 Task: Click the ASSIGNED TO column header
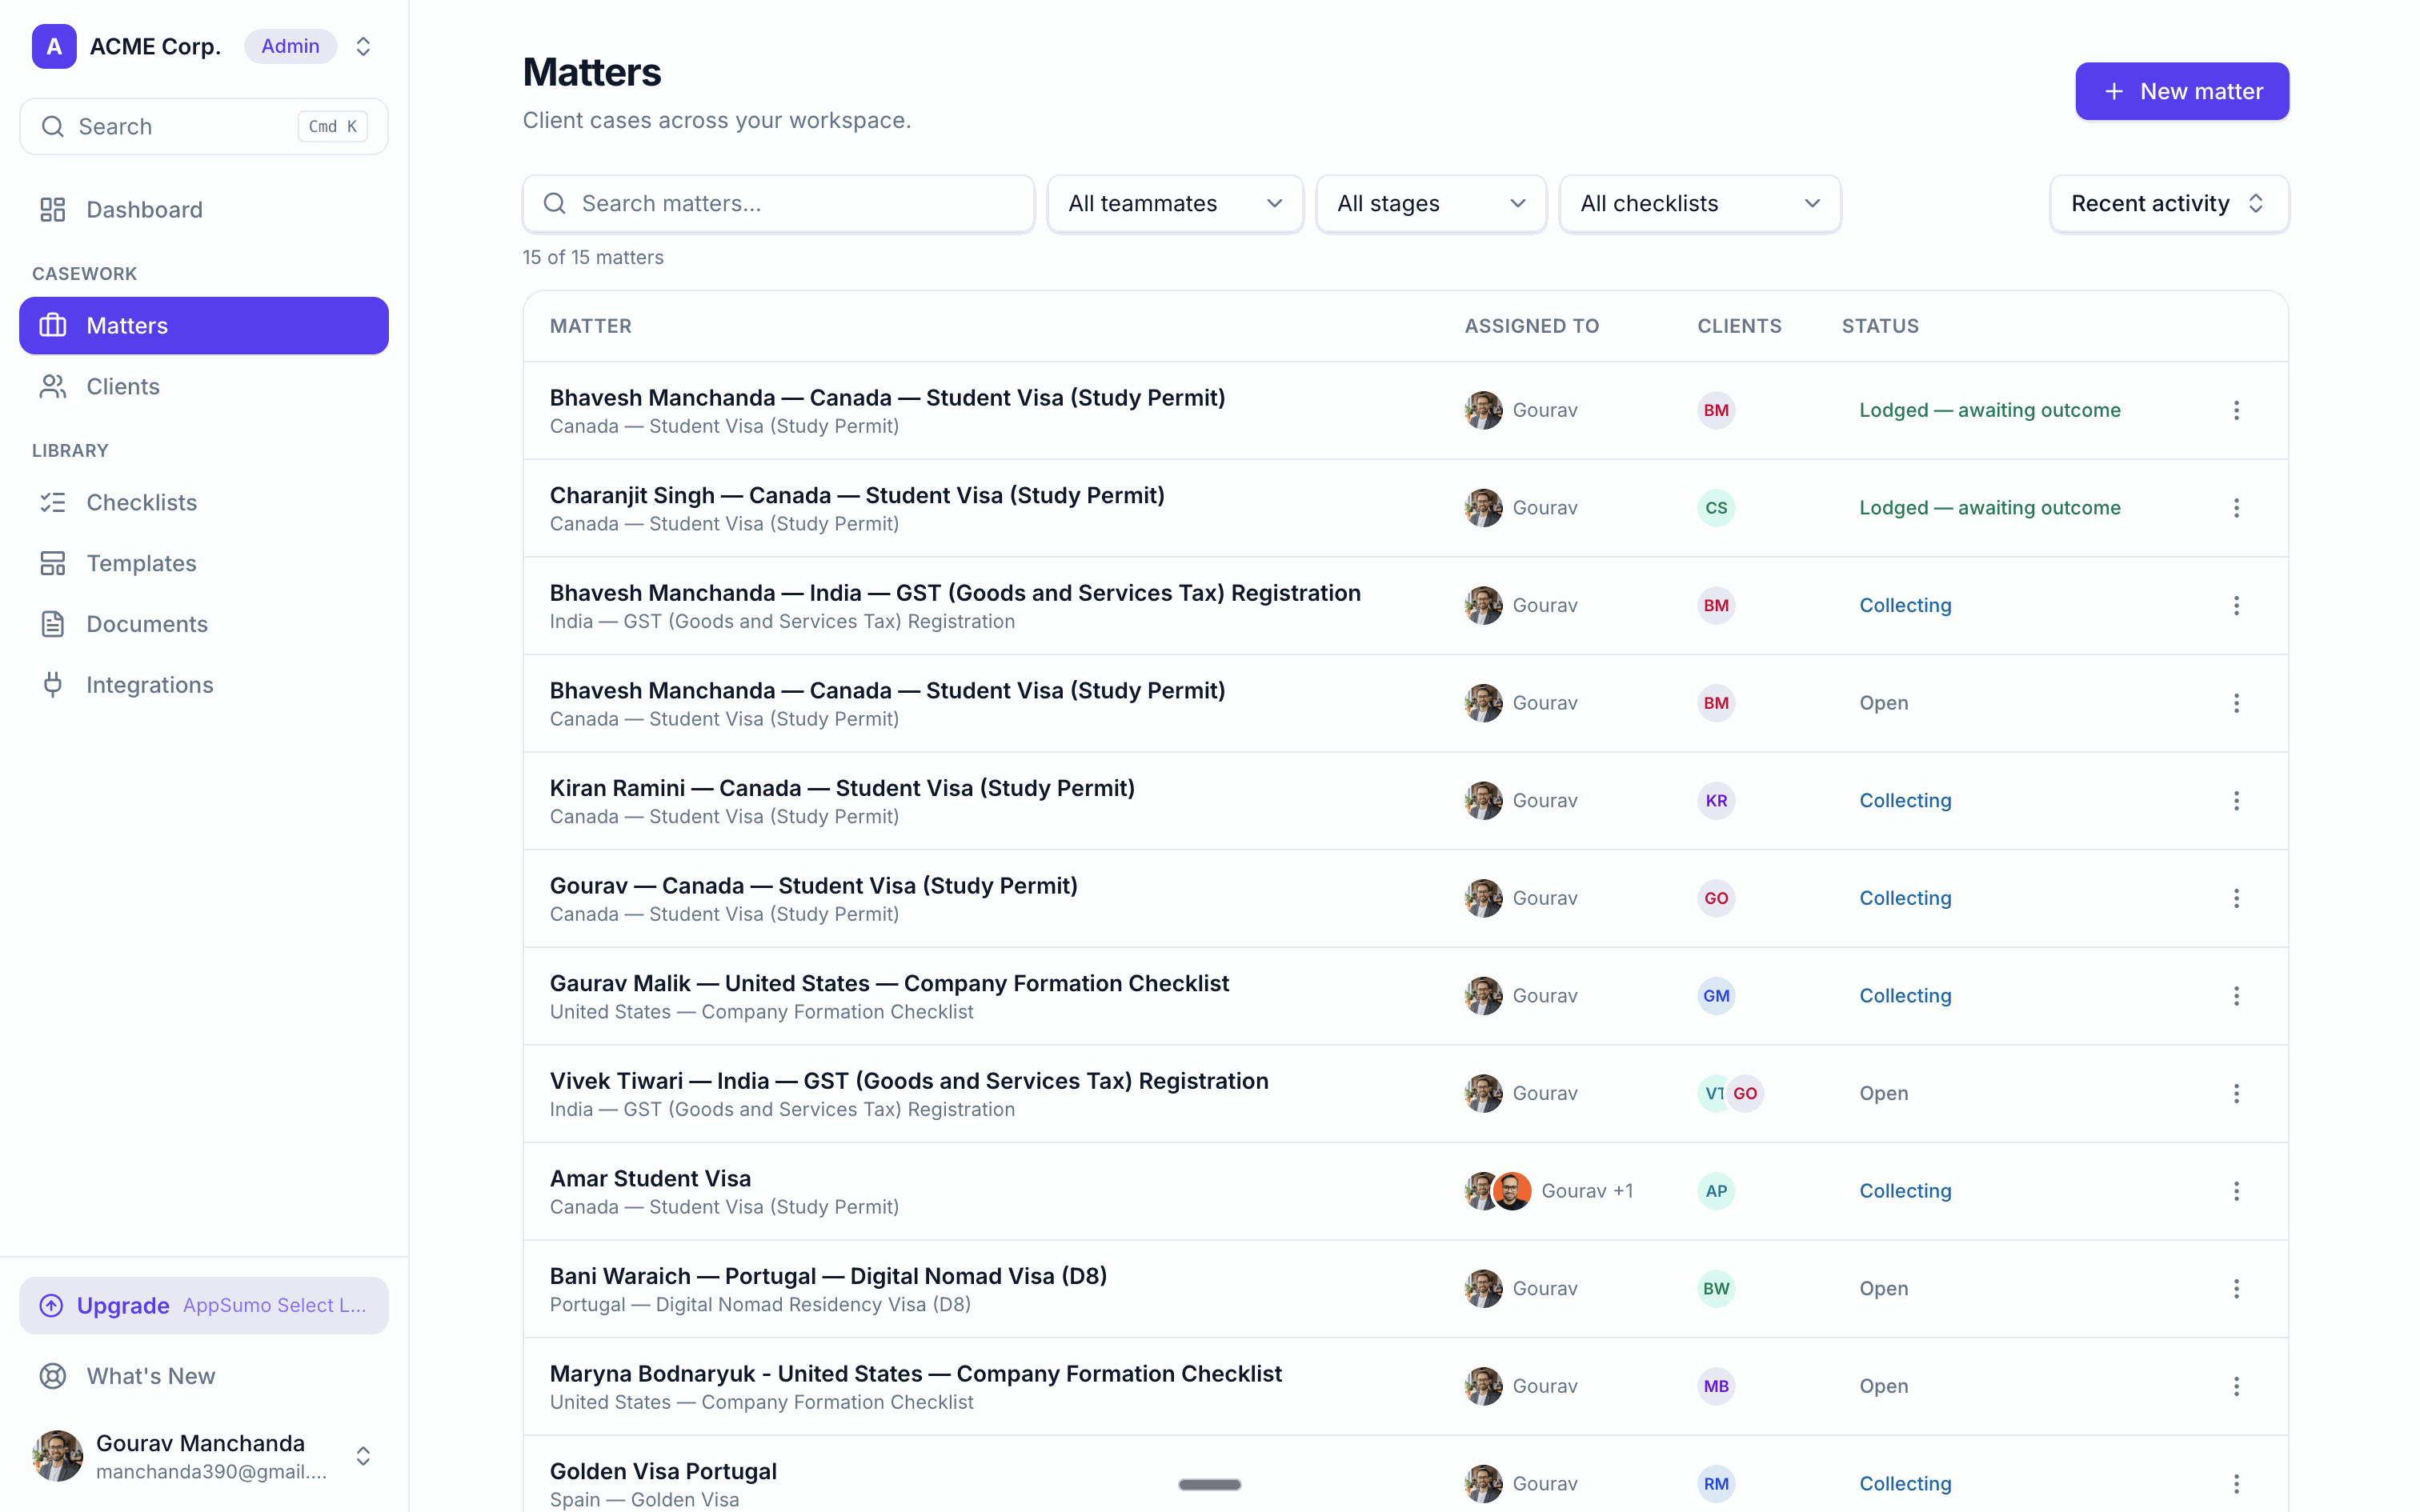(1531, 326)
